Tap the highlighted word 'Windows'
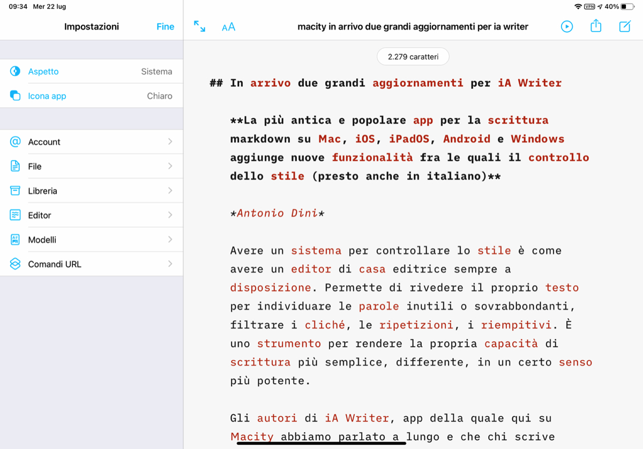Viewport: 643px width, 449px height. click(x=537, y=139)
